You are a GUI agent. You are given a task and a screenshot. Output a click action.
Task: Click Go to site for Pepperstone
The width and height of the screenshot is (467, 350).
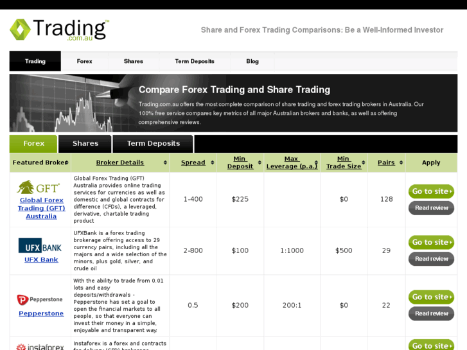point(431,297)
